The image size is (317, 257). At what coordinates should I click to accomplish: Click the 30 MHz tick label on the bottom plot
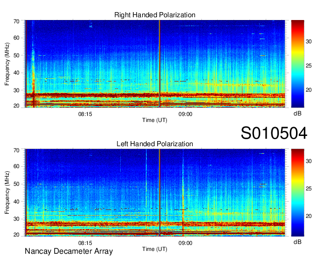16,219
